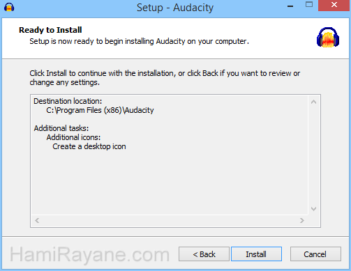Click the 'Setup - Audacity' title text

[x=175, y=8]
